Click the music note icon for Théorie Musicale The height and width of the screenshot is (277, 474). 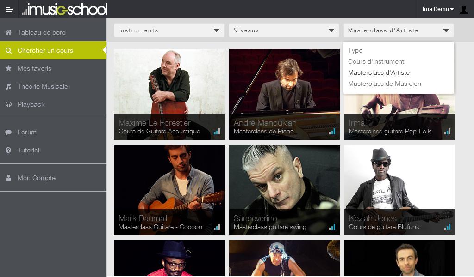coord(8,86)
